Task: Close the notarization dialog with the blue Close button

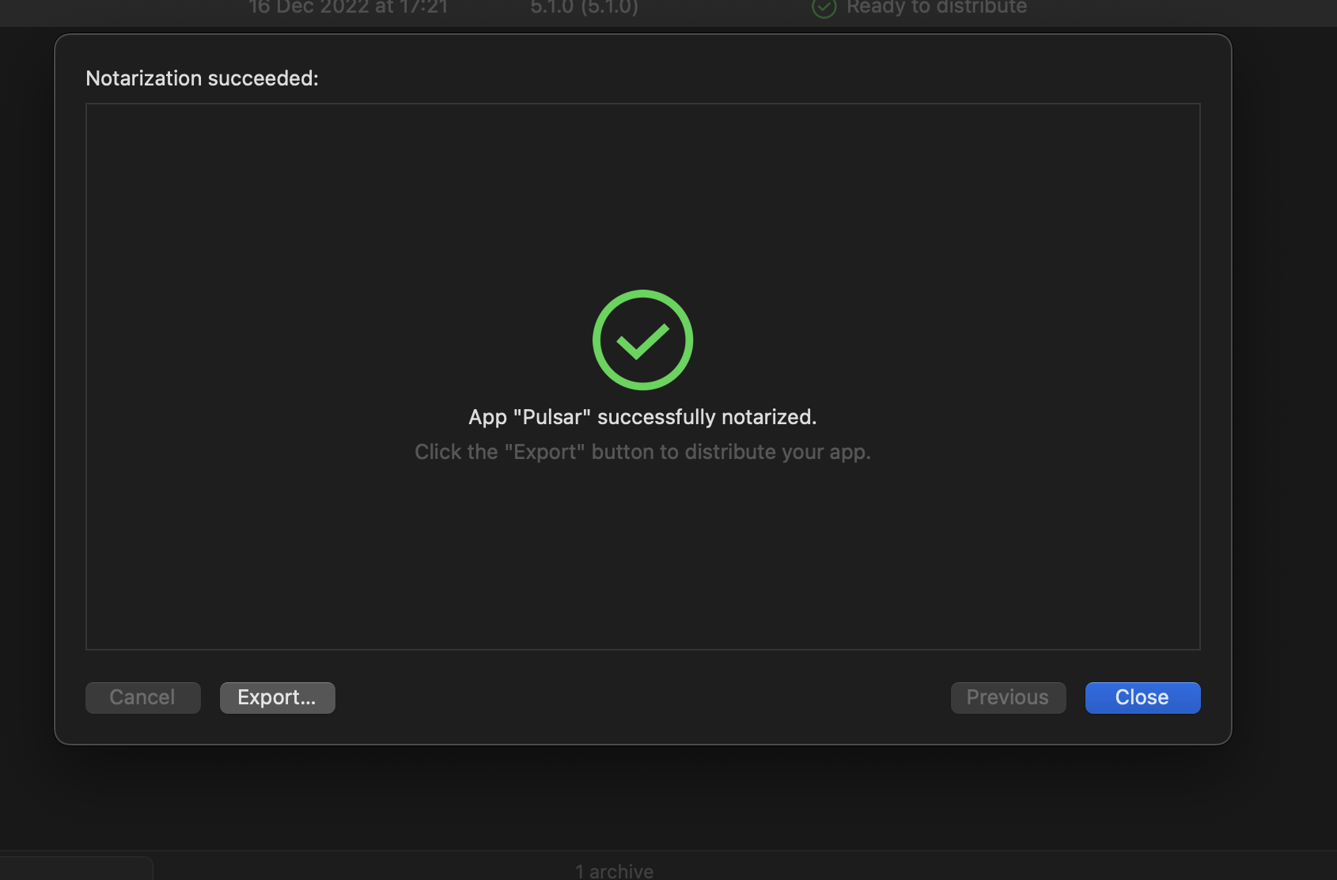Action: coord(1142,697)
